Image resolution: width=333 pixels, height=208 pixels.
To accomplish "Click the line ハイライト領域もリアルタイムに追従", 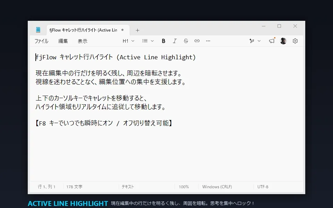I will point(101,106).
